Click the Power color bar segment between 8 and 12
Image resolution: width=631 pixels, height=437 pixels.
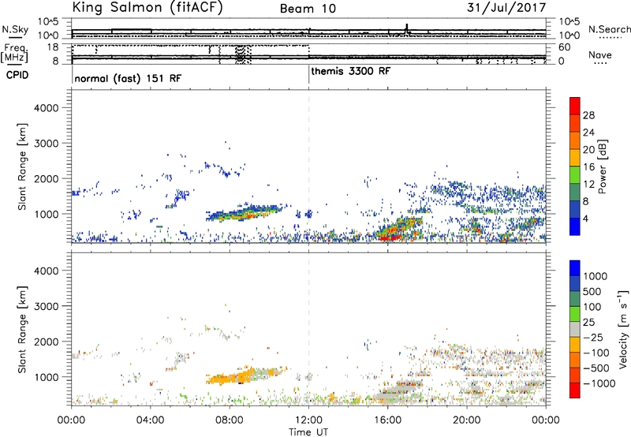[575, 192]
